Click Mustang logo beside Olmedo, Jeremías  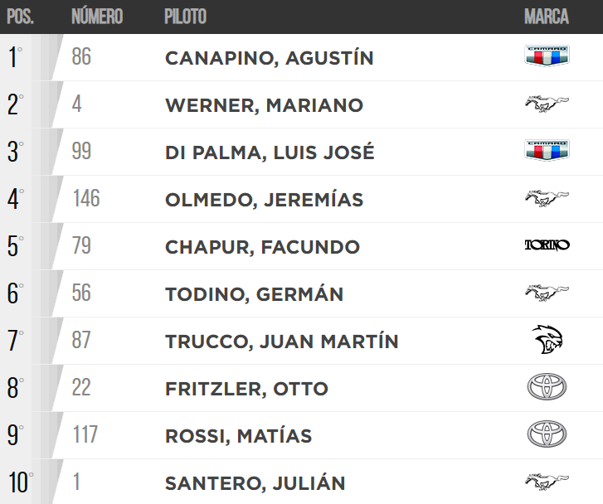click(x=547, y=199)
